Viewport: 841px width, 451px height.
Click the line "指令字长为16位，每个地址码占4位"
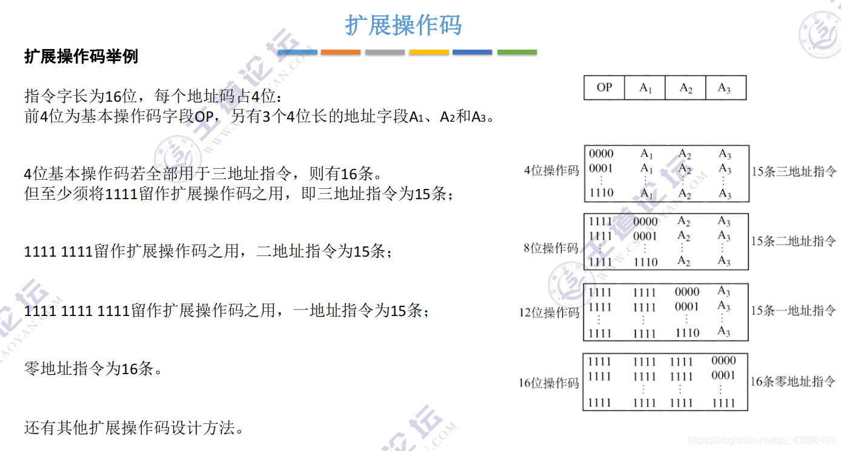click(x=153, y=96)
